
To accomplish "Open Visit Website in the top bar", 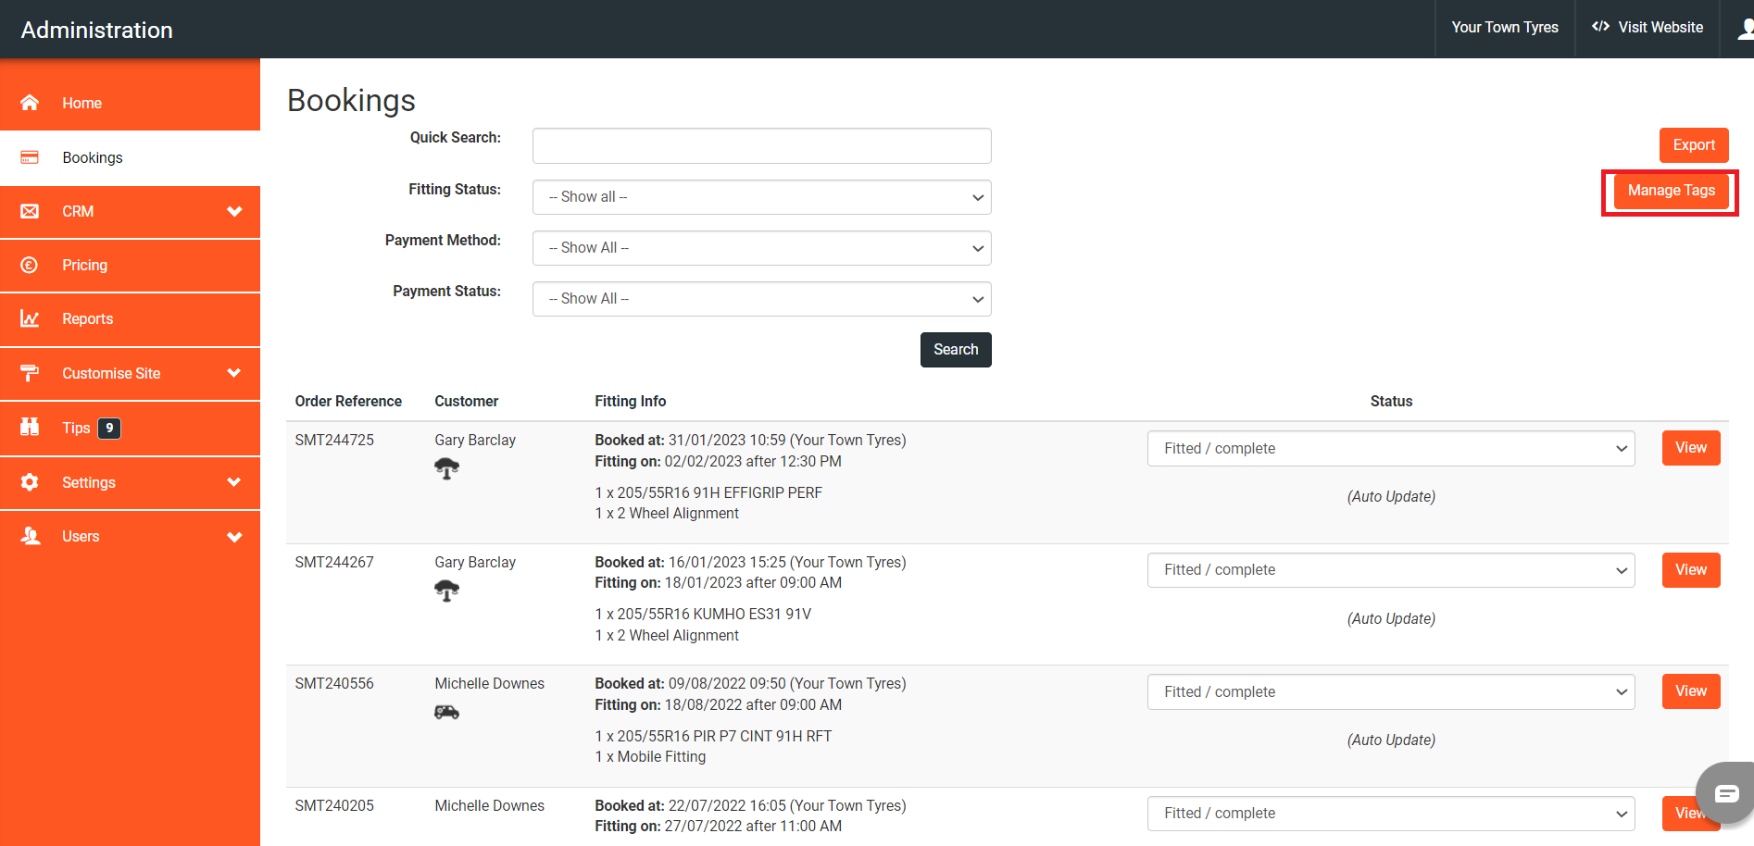I will 1648,28.
